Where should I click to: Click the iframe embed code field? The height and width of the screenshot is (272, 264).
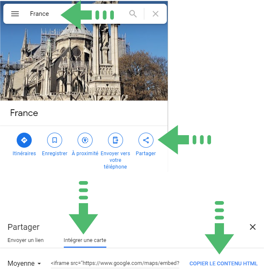(x=115, y=263)
